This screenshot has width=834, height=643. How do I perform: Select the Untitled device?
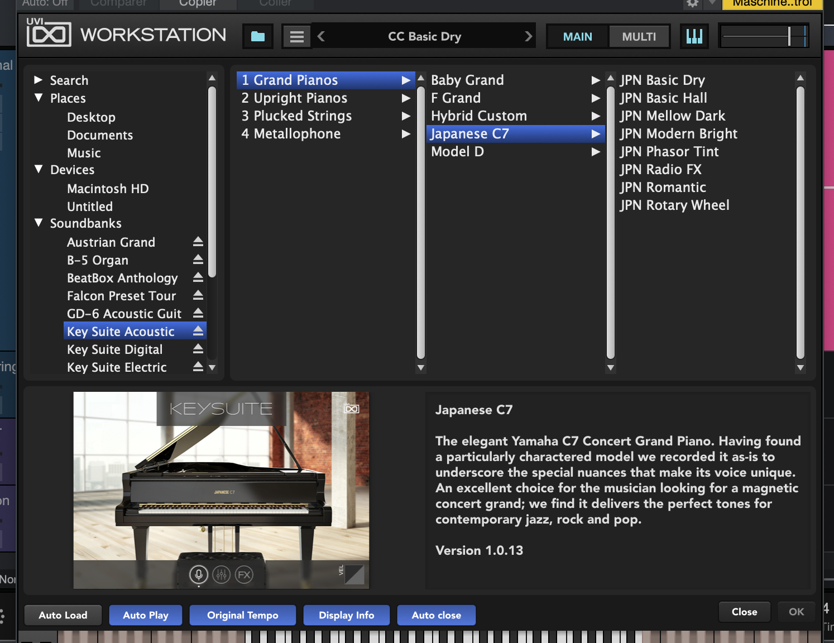(90, 207)
